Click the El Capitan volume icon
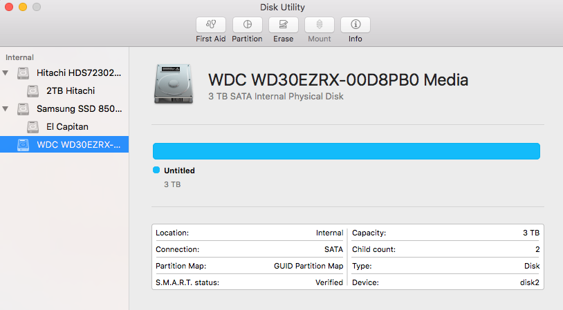This screenshot has height=310, width=563. 33,127
